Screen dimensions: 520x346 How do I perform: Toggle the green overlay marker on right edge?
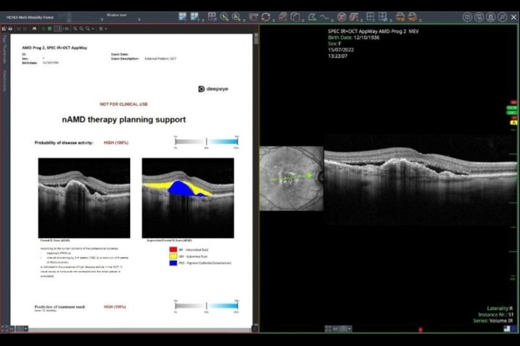coord(513,108)
